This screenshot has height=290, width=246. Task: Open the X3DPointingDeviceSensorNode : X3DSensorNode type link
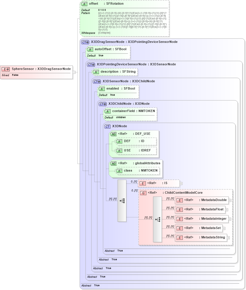136,64
